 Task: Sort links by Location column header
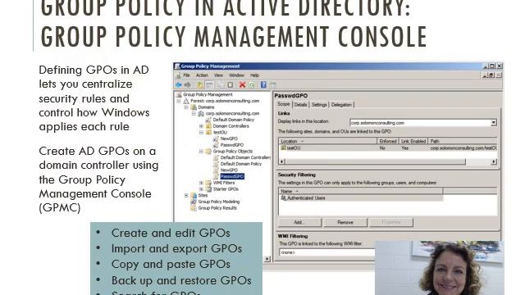(328, 141)
